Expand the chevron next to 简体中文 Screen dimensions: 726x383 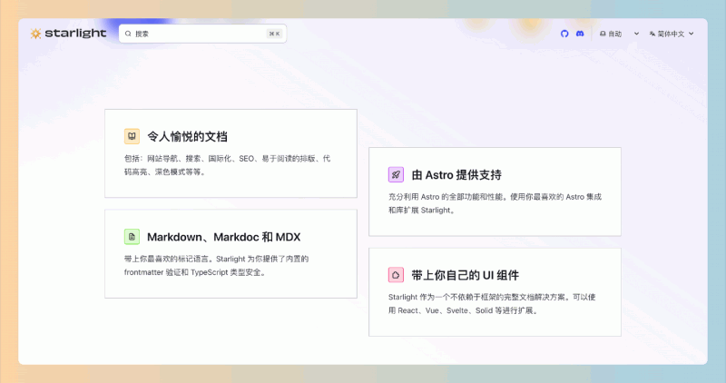pyautogui.click(x=692, y=34)
